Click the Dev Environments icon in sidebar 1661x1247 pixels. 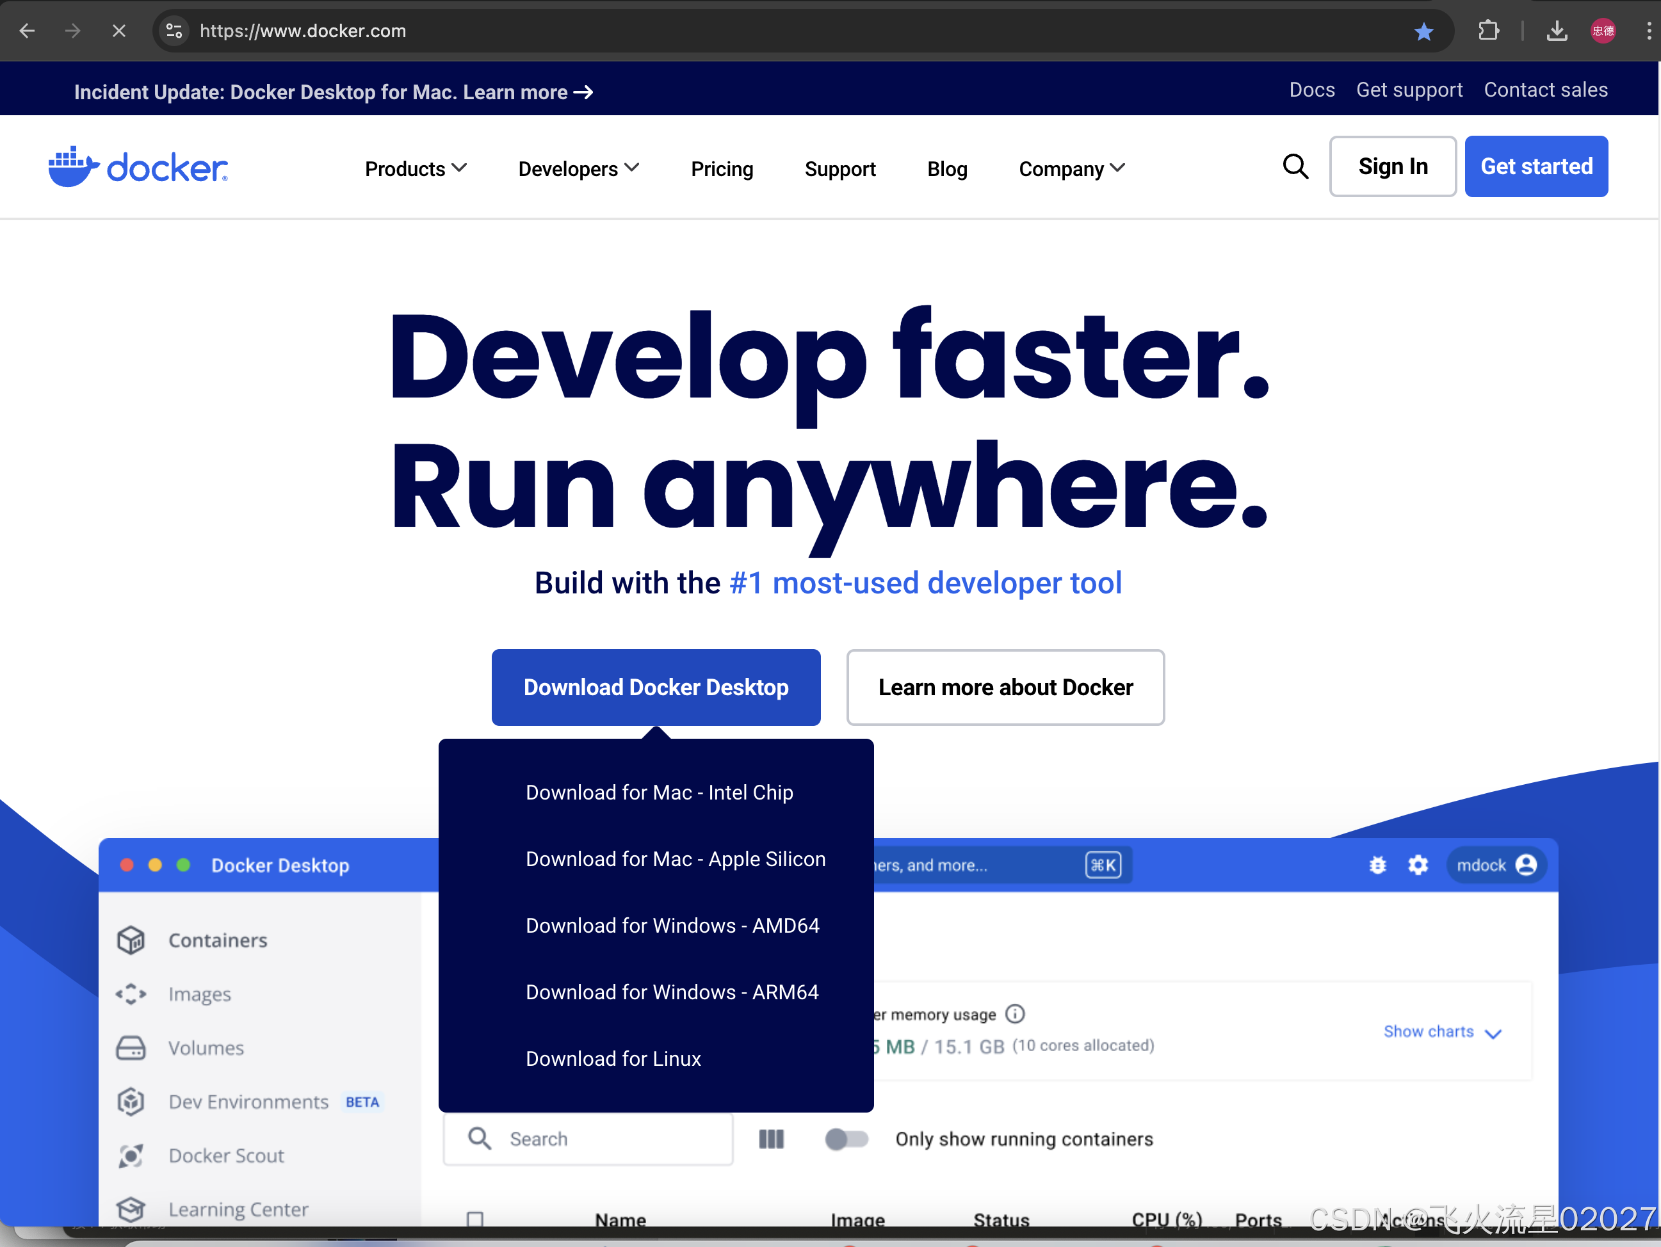[131, 1101]
